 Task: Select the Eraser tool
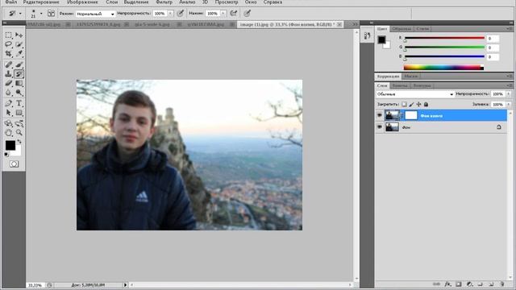point(9,83)
